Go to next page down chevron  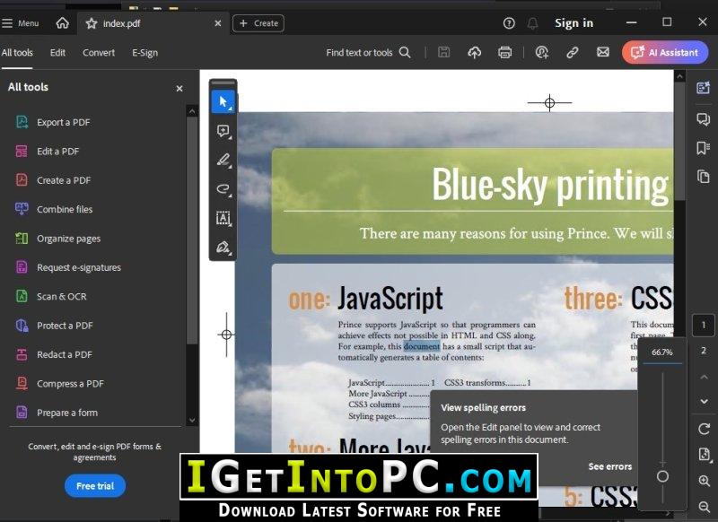[705, 401]
